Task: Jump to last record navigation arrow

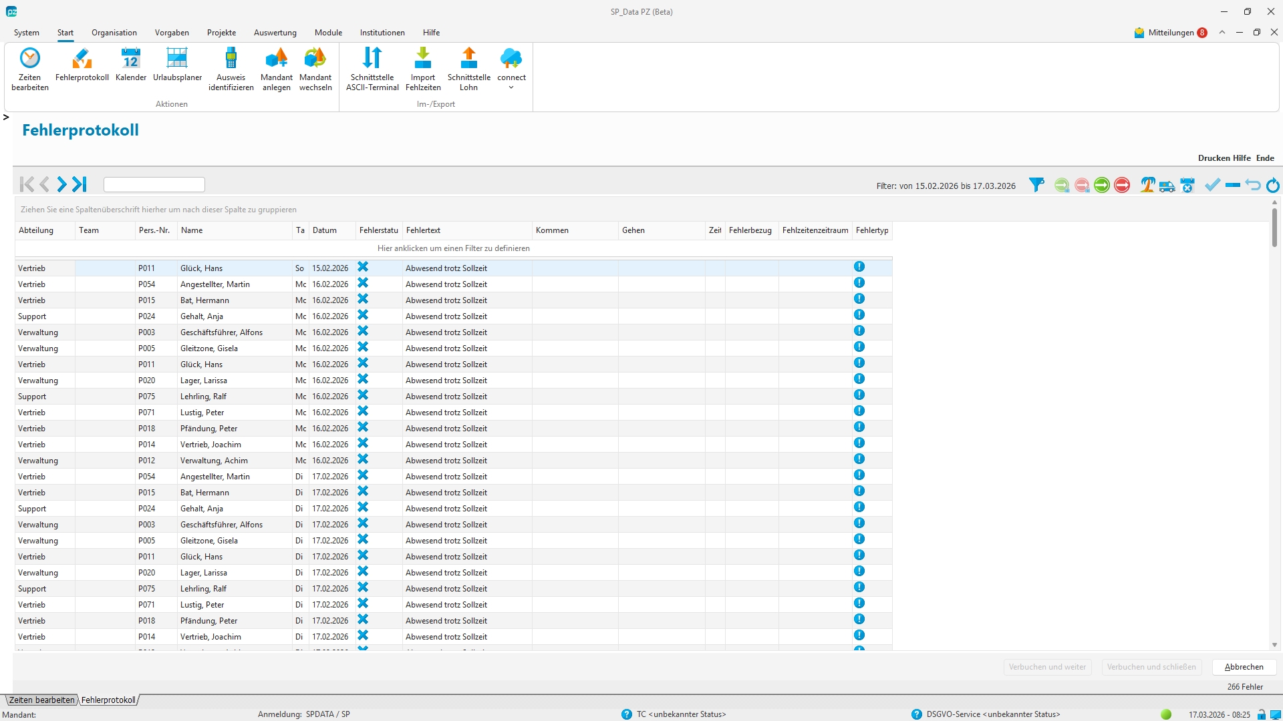Action: [x=80, y=184]
